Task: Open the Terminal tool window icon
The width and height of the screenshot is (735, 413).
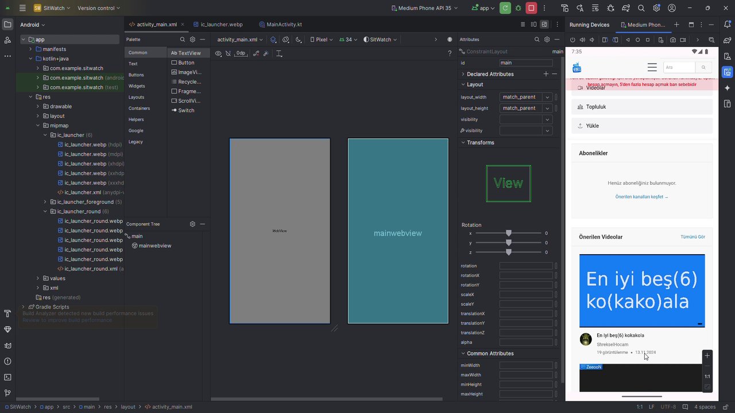Action: (x=7, y=377)
